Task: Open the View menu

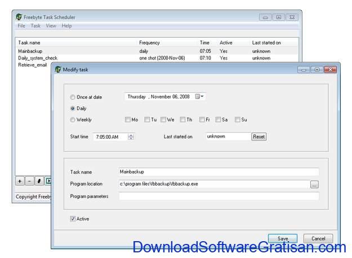Action: click(x=51, y=26)
